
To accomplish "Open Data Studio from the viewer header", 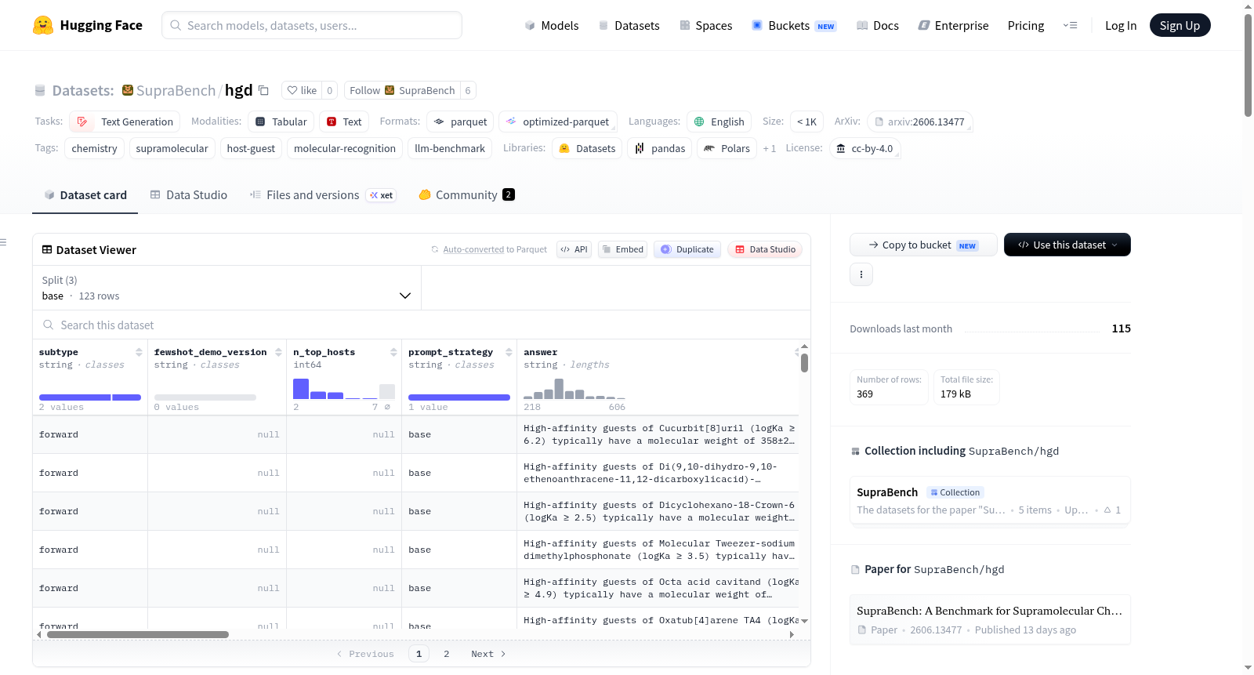I will [765, 249].
